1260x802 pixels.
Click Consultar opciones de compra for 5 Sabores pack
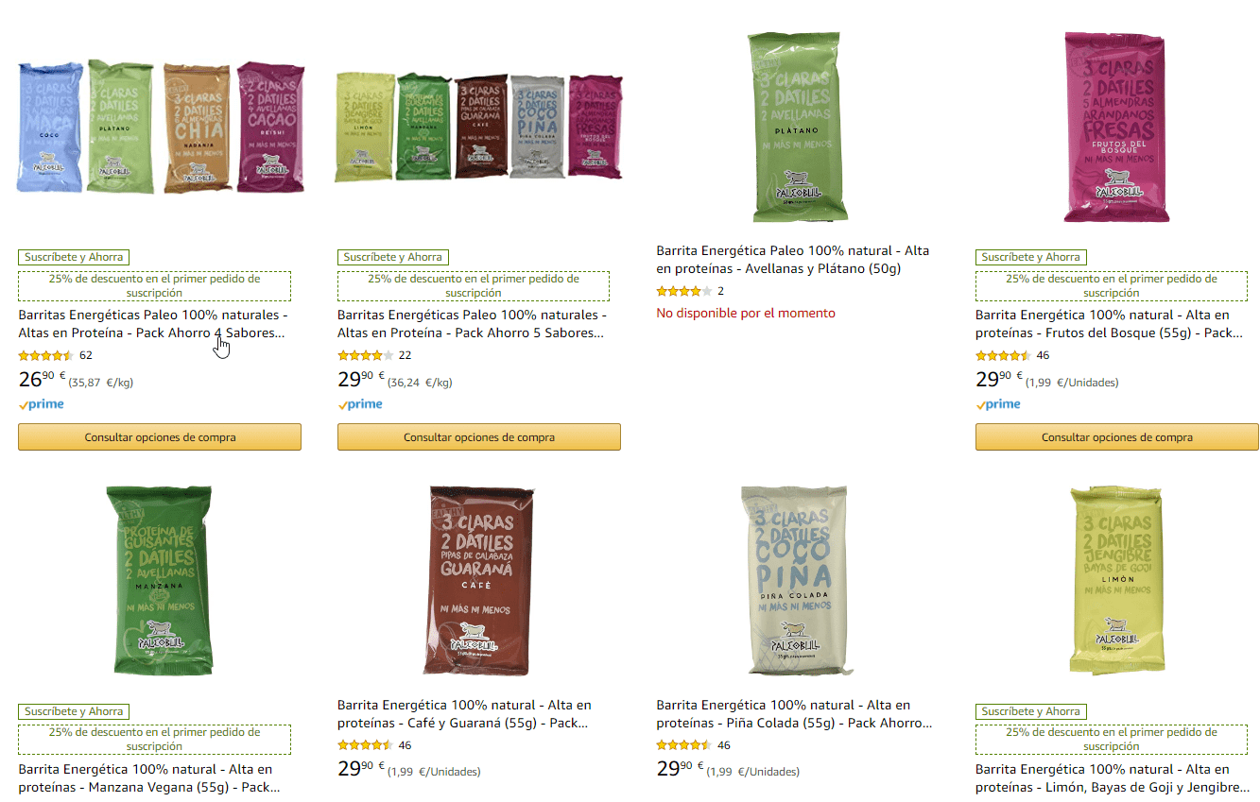point(479,437)
